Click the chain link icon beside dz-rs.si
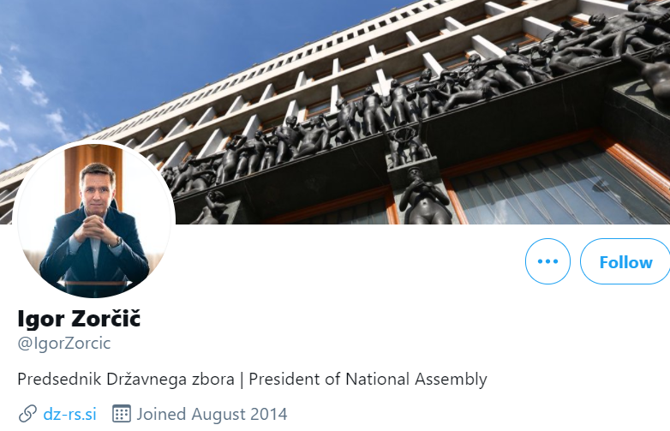Image resolution: width=670 pixels, height=431 pixels. click(27, 414)
